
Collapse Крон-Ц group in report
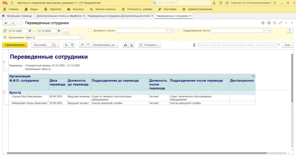click(x=4, y=93)
